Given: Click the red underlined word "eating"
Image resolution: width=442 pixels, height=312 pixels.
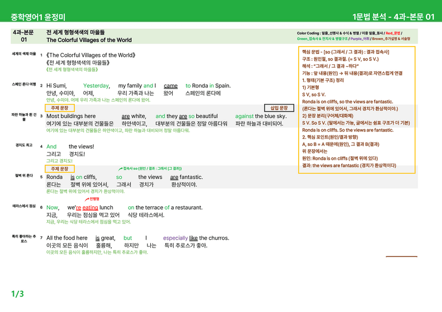Looking at the screenshot, I should (90, 207).
